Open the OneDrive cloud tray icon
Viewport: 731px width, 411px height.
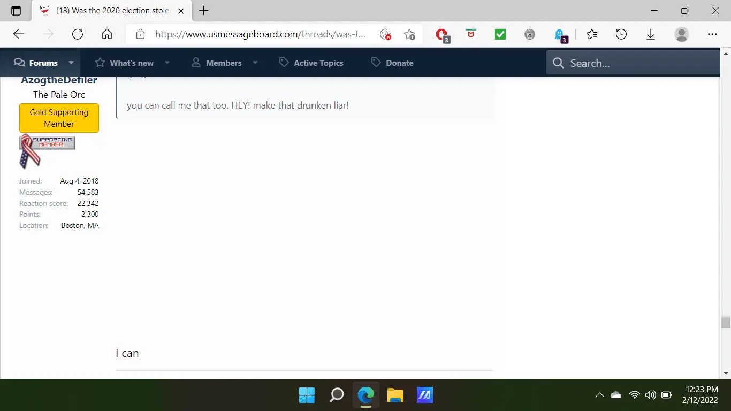pos(616,395)
